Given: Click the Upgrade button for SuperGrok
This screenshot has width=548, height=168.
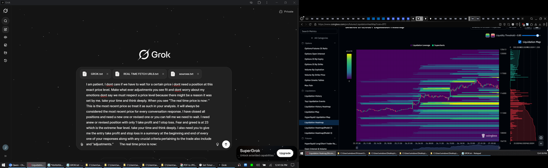Looking at the screenshot, I should pyautogui.click(x=285, y=153).
